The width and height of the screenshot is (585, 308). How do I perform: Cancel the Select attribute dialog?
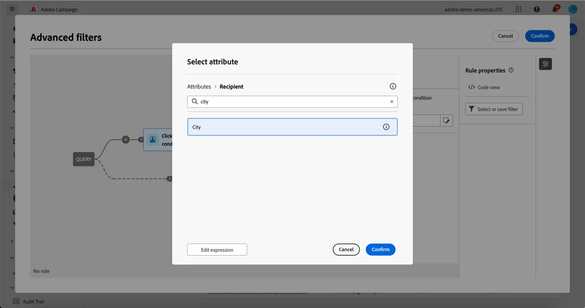tap(346, 249)
